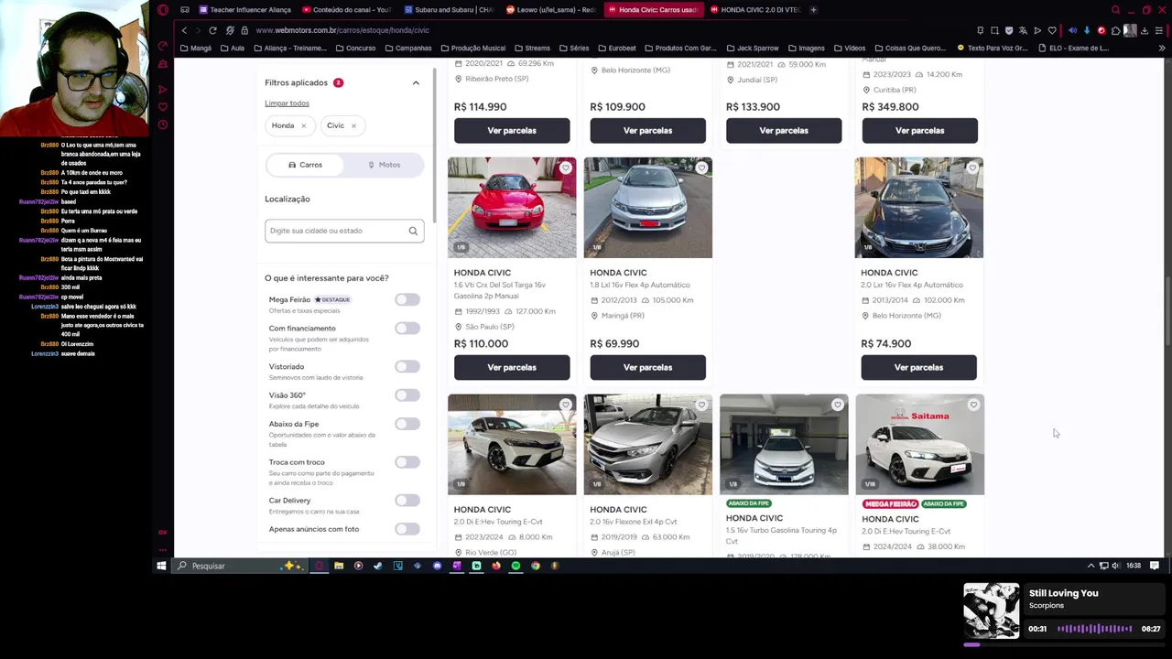Favorite the 2023/2024 Hev Touring listing in Rio Verde
The height and width of the screenshot is (659, 1172).
tap(566, 405)
